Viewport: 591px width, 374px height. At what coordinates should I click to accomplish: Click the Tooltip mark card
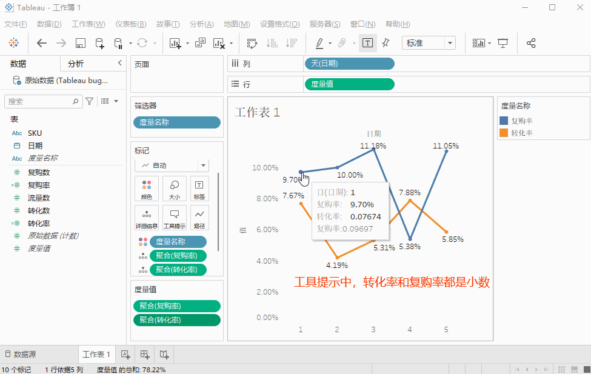point(175,218)
